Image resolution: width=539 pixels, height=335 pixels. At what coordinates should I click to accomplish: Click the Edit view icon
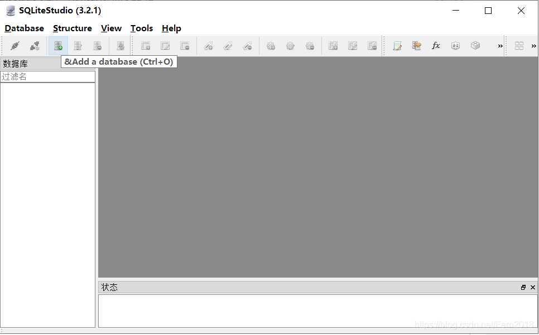(353, 46)
